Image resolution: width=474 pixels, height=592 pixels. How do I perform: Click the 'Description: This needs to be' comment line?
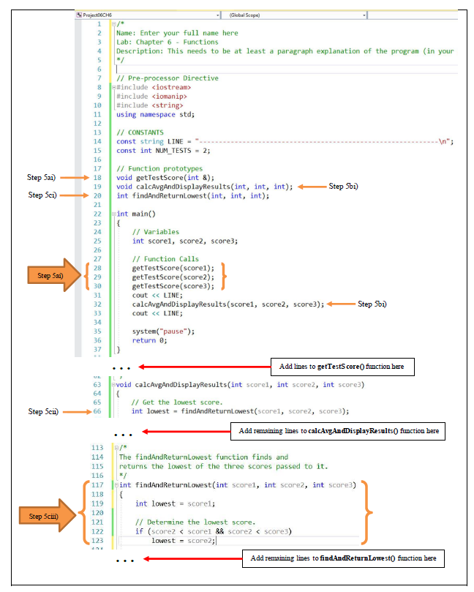point(285,51)
